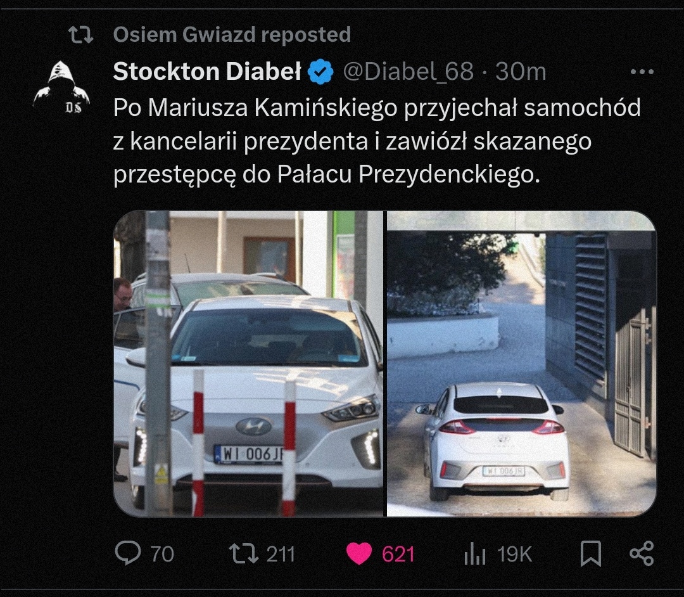Open view analytics bar chart icon
Viewport: 684px width, 597px height.
pos(474,554)
